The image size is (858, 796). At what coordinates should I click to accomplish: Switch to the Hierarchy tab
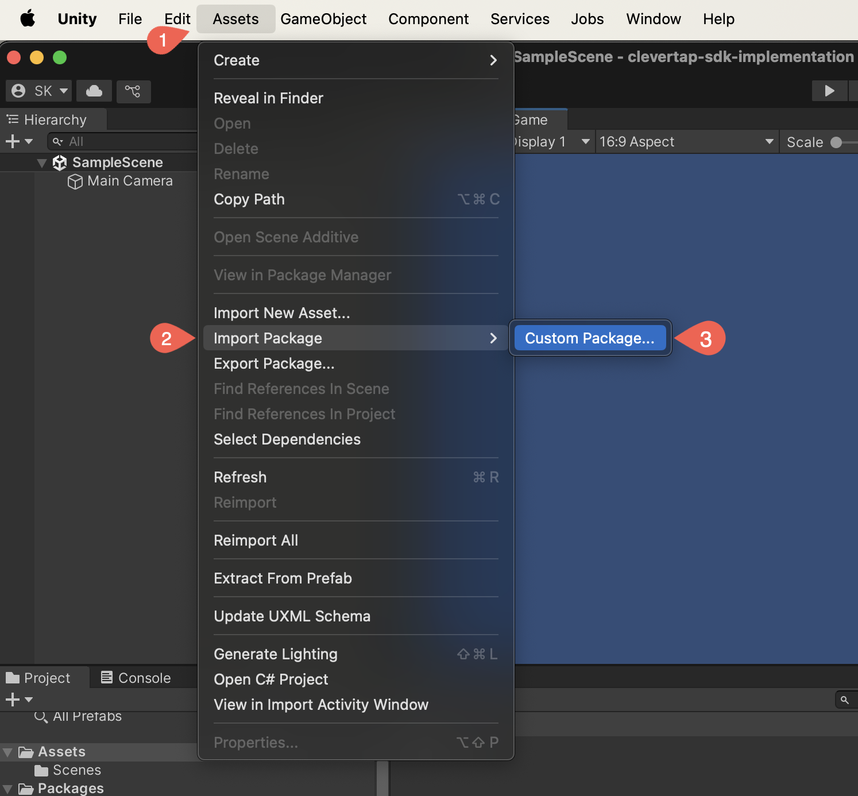[x=53, y=119]
